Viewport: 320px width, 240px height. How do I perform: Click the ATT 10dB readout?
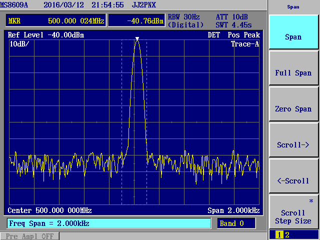(x=232, y=17)
